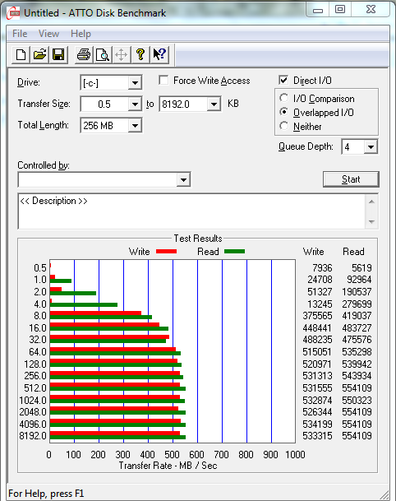Click the Print toolbar icon

point(84,54)
